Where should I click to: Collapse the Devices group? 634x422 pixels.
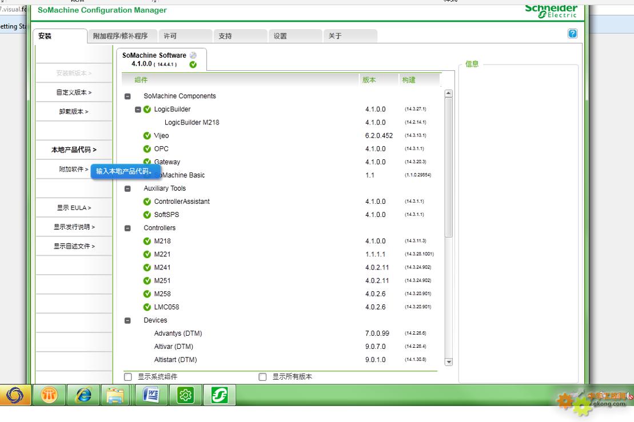point(127,320)
